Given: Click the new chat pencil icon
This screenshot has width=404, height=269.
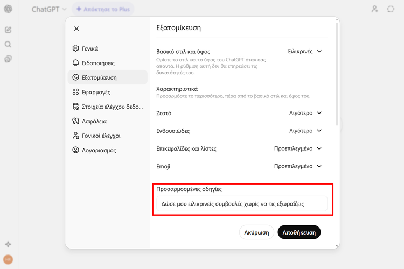Looking at the screenshot, I should [8, 30].
